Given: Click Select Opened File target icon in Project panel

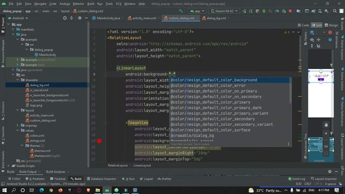Looking at the screenshot, I should click(x=65, y=18).
